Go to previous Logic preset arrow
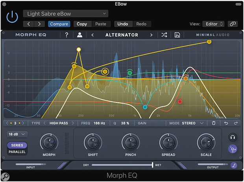244x182 pixels. 28,24
